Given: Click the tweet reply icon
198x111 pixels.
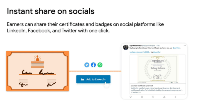Looking at the screenshot, I should pos(131,97).
